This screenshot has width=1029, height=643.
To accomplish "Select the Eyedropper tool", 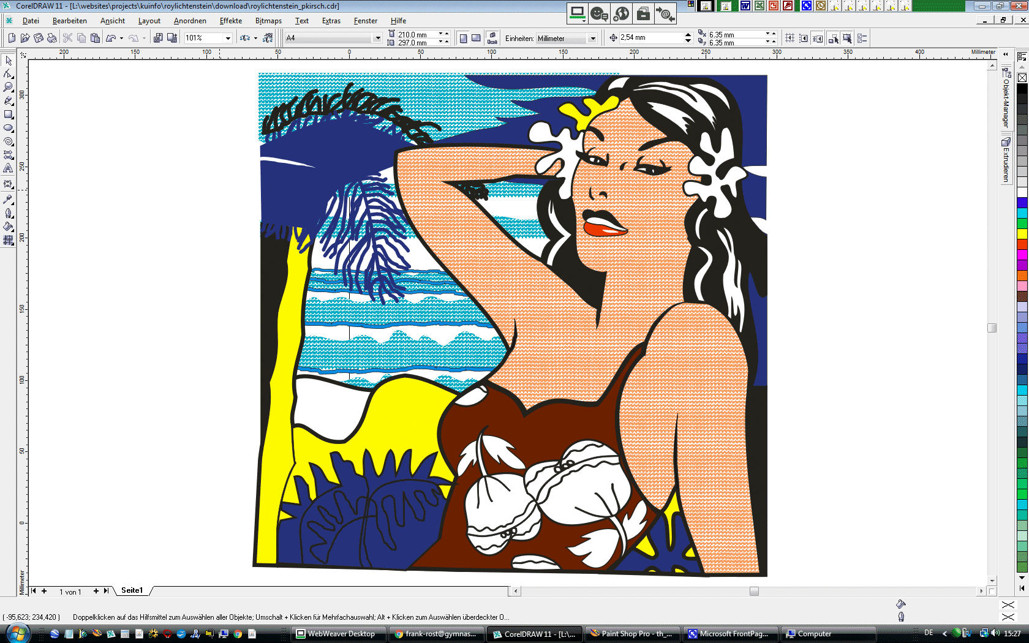I will coord(9,200).
